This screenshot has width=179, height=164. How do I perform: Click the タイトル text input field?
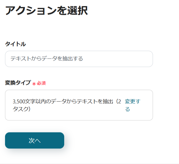79,59
